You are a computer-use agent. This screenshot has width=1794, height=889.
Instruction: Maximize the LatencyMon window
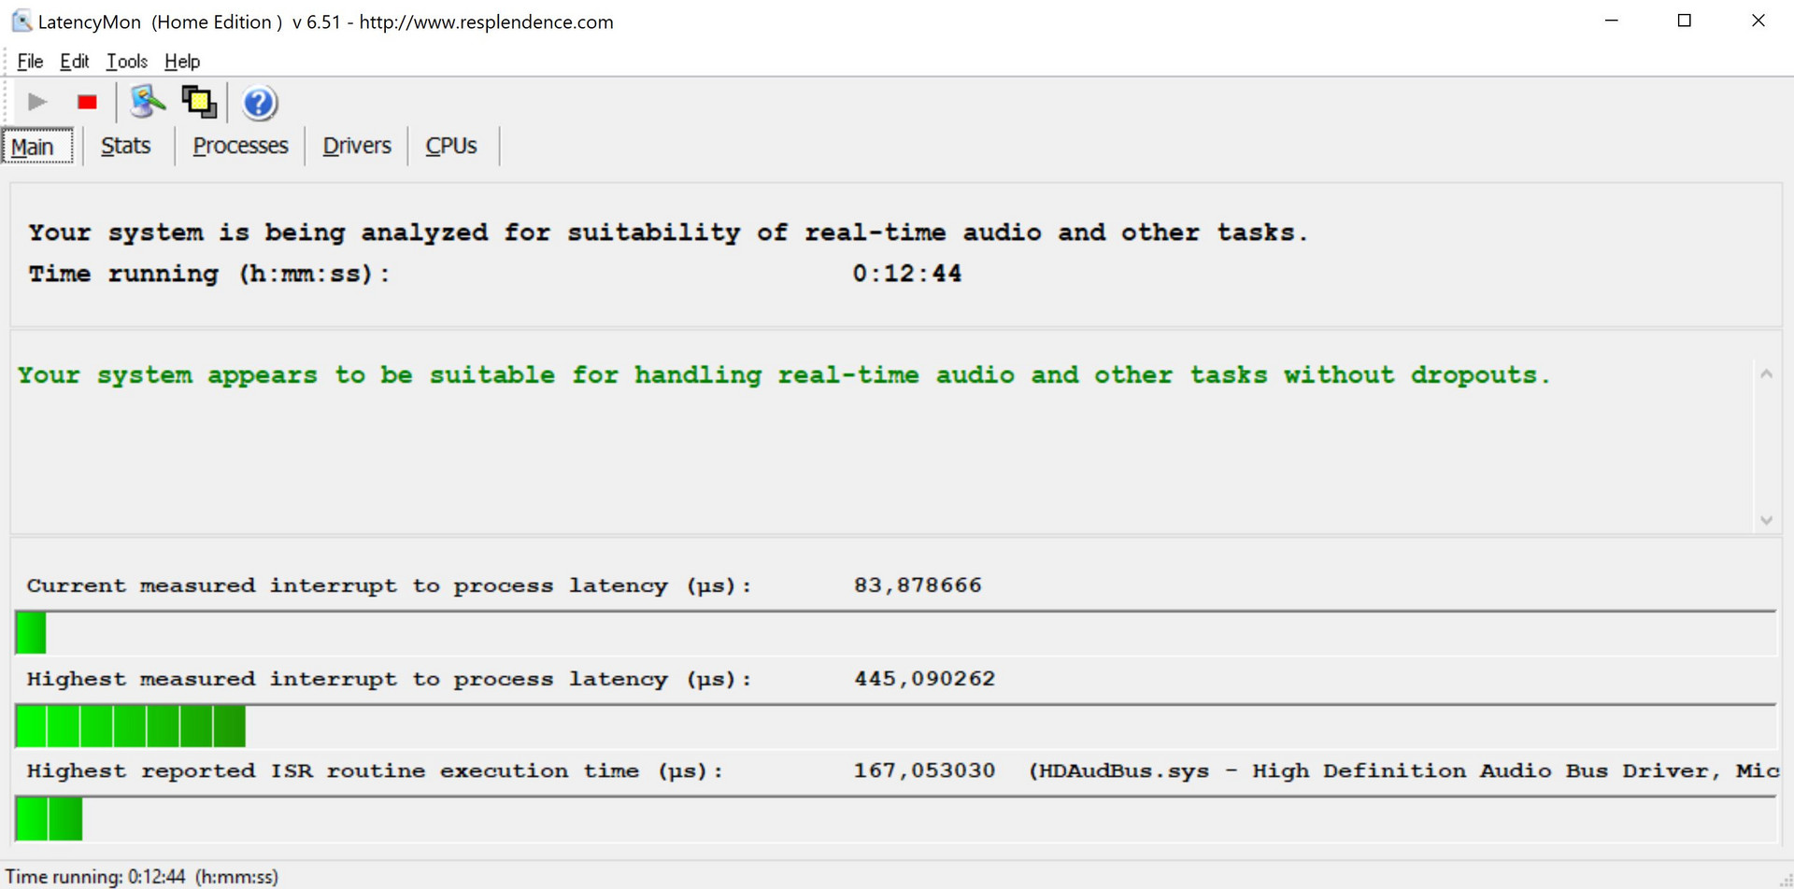1684,21
